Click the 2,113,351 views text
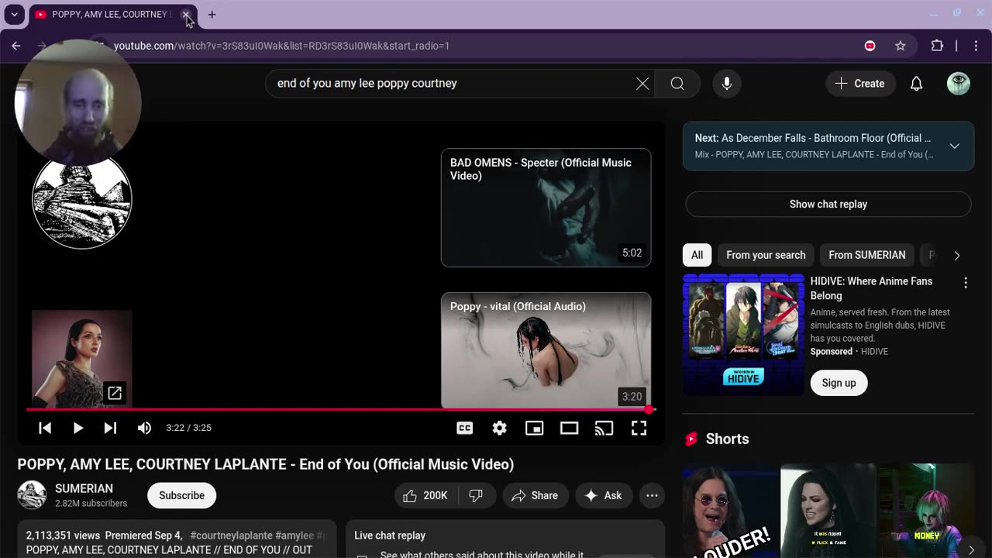Image resolution: width=992 pixels, height=558 pixels. coord(63,536)
